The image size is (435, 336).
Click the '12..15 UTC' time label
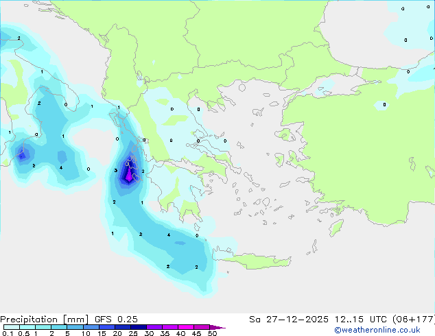click(x=360, y=320)
